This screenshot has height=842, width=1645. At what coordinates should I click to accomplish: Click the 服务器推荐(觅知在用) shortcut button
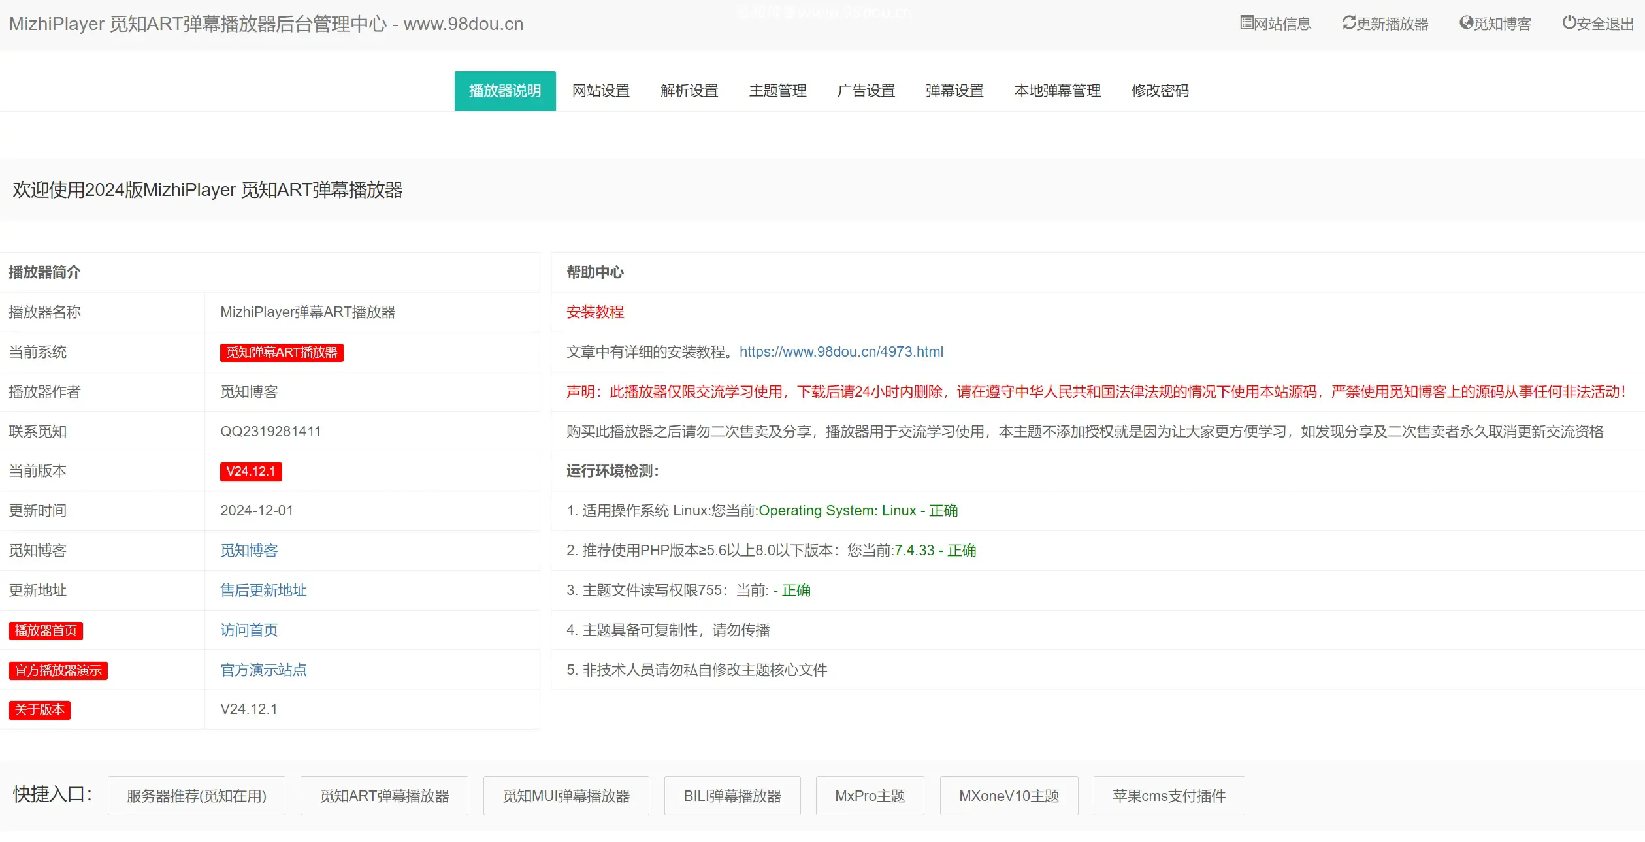[197, 796]
